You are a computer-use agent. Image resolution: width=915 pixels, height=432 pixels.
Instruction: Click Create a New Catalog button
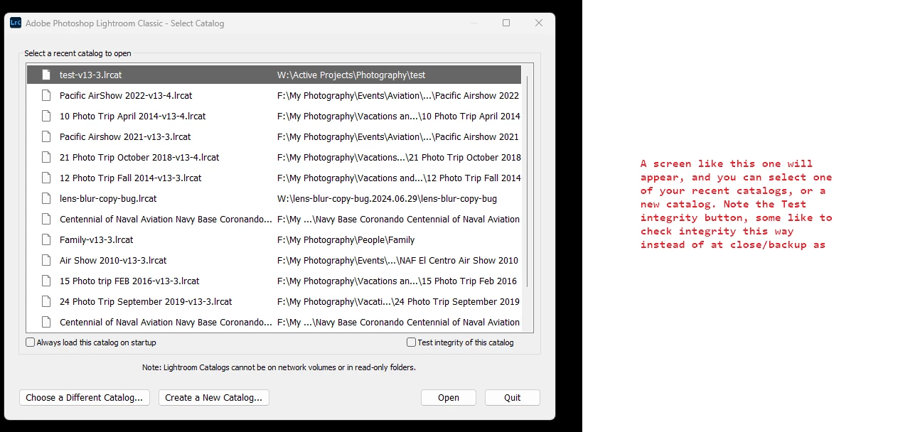click(x=214, y=397)
